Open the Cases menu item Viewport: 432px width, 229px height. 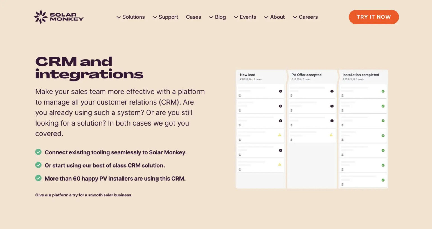(193, 17)
